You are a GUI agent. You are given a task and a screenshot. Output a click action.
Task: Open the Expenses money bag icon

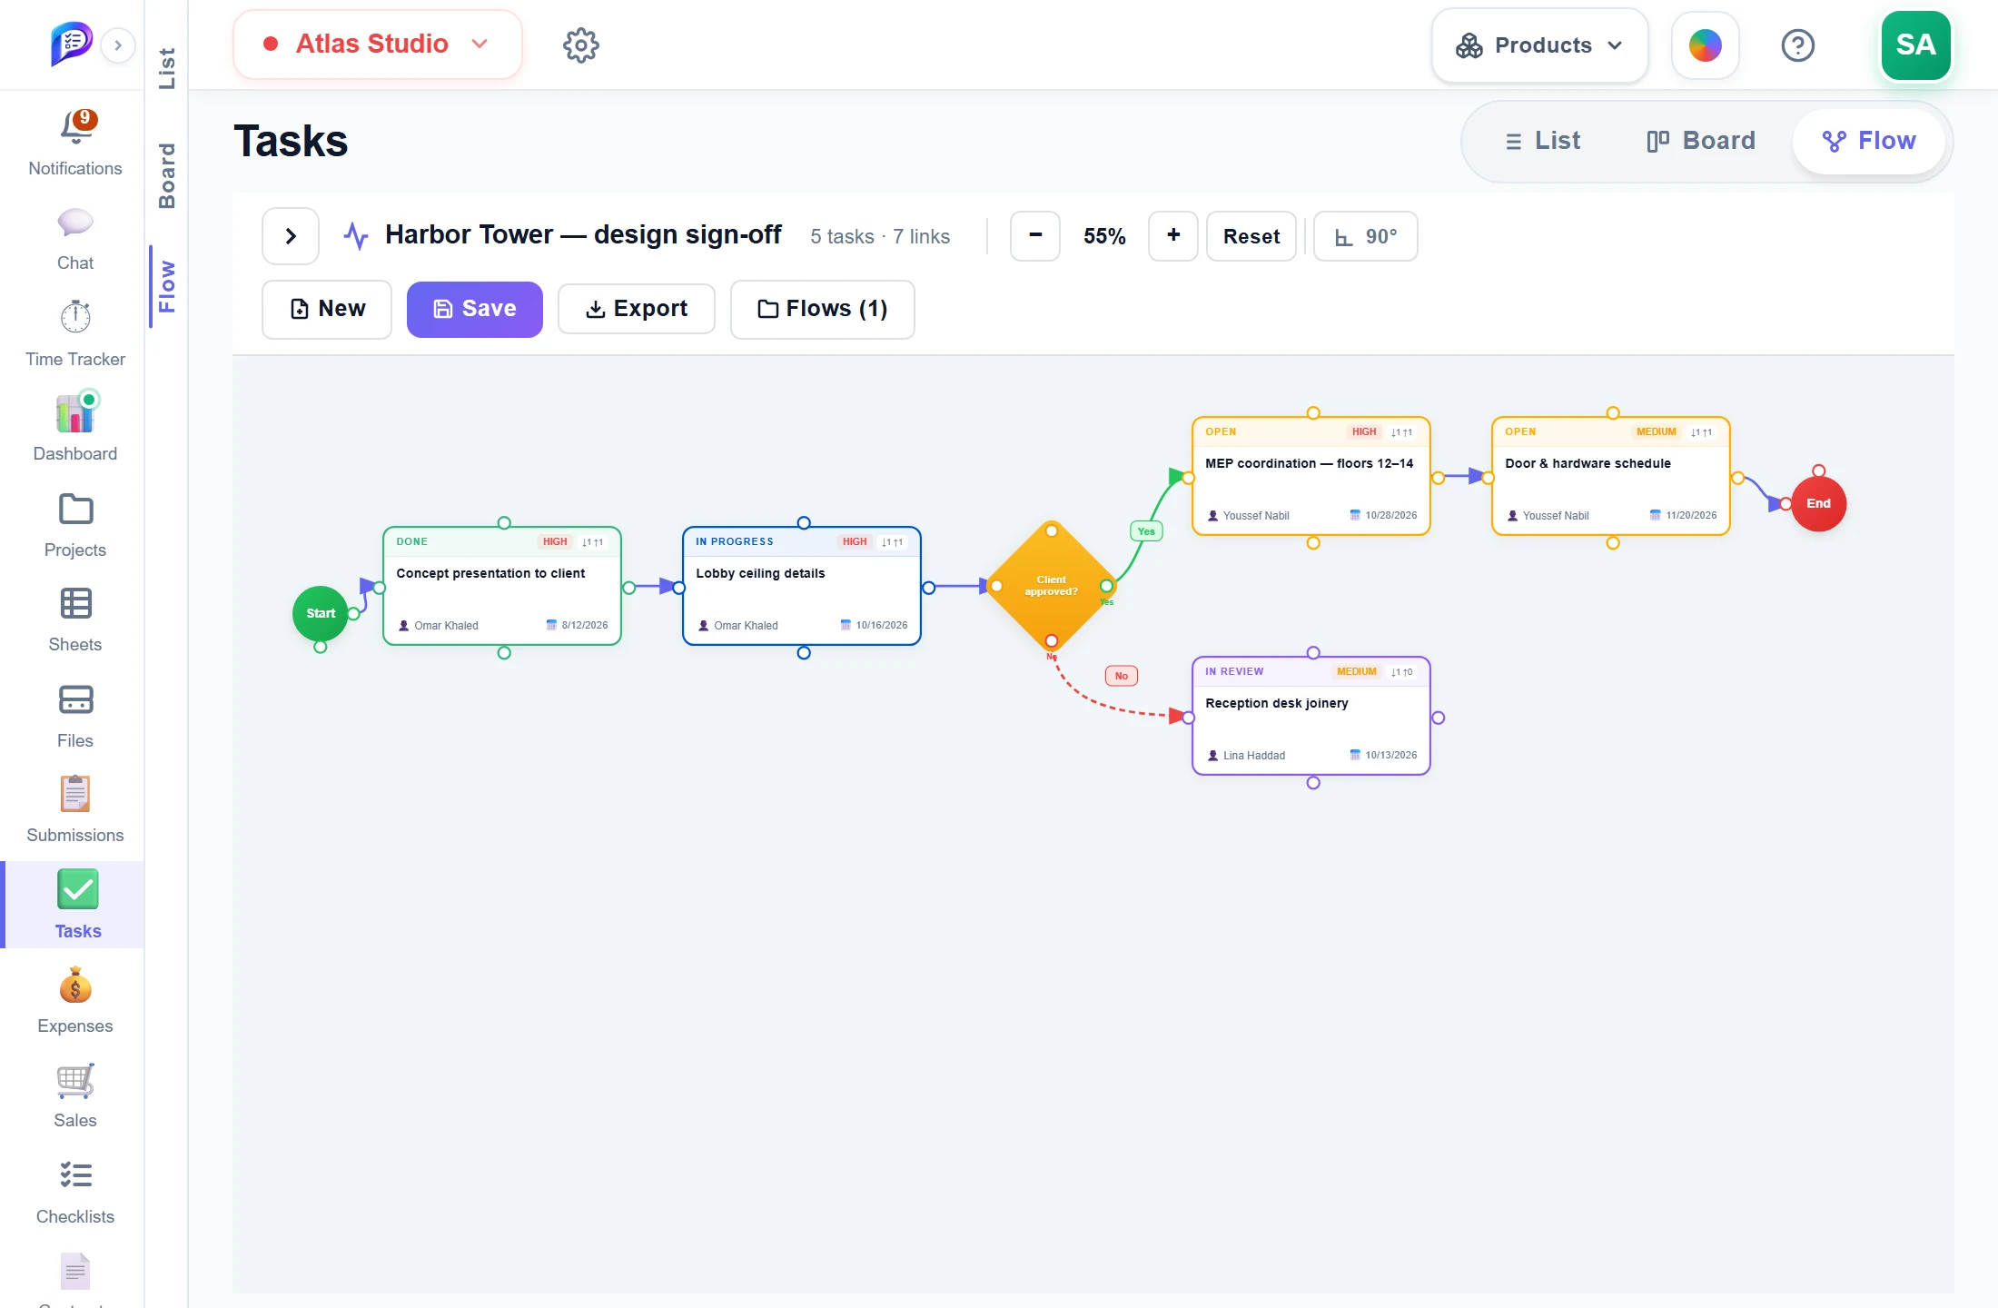[75, 986]
